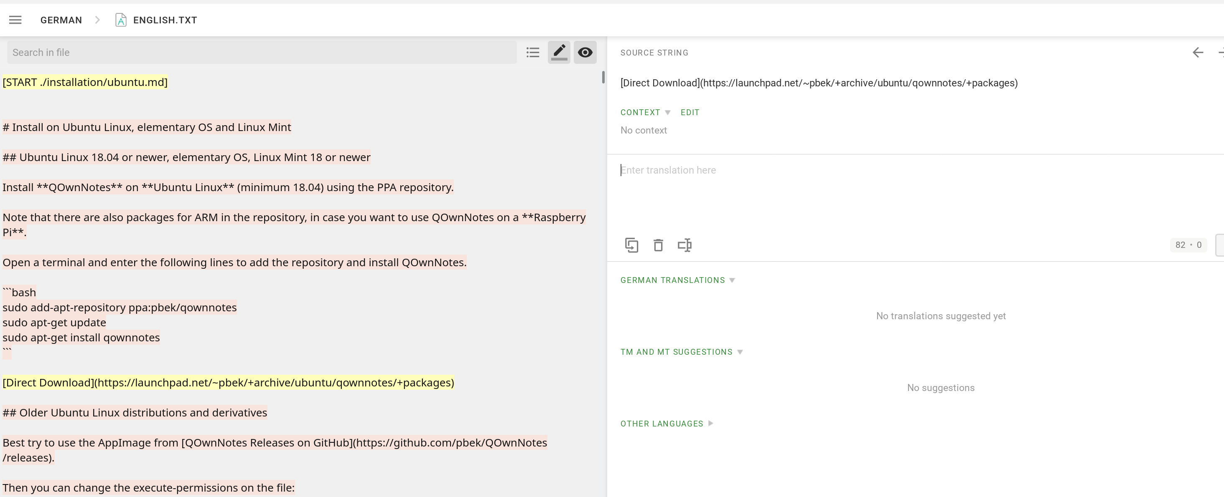Select 'Note that there are also packages' string
The image size is (1224, 497).
pos(294,225)
